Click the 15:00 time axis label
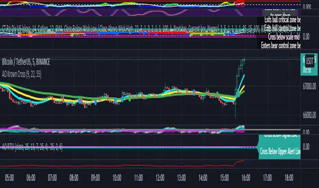 [x=225, y=178]
